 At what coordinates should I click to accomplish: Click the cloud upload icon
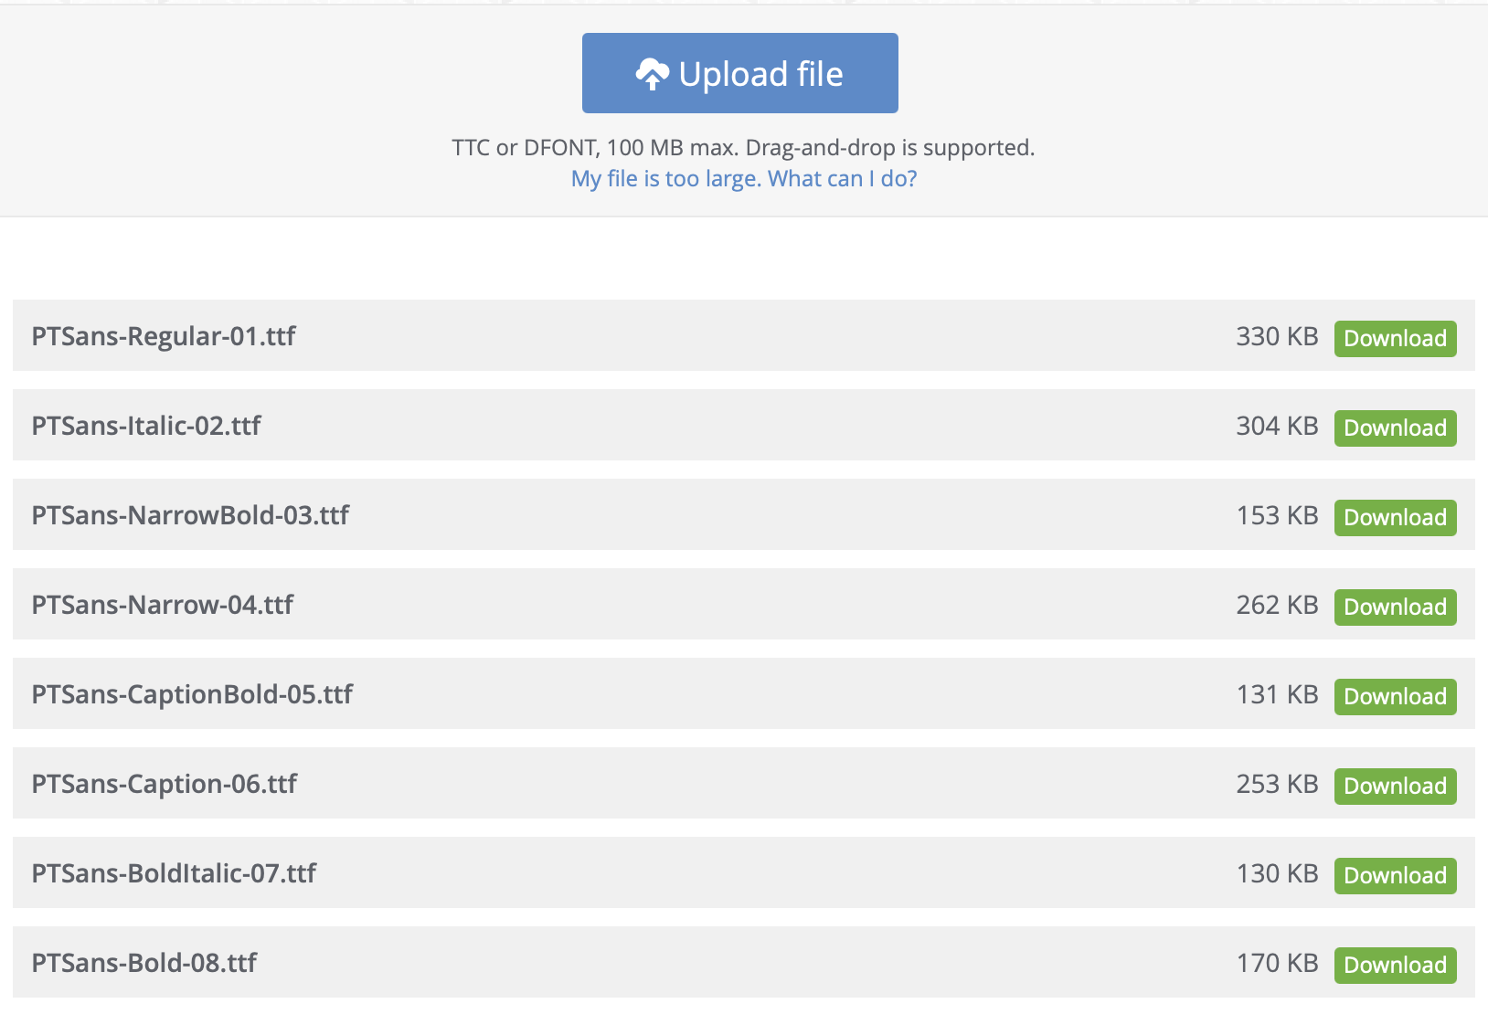[652, 74]
